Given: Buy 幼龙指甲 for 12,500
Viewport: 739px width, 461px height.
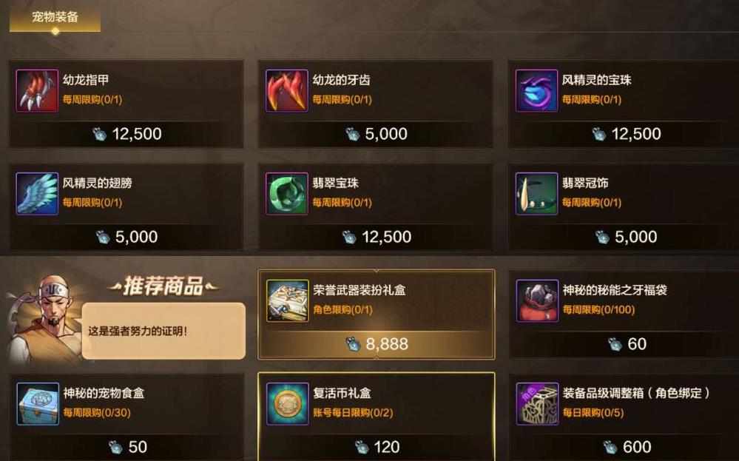Looking at the screenshot, I should (x=126, y=135).
